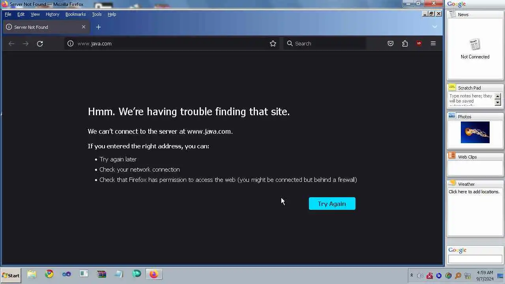Show site information icon in address bar
505x284 pixels.
pyautogui.click(x=70, y=43)
